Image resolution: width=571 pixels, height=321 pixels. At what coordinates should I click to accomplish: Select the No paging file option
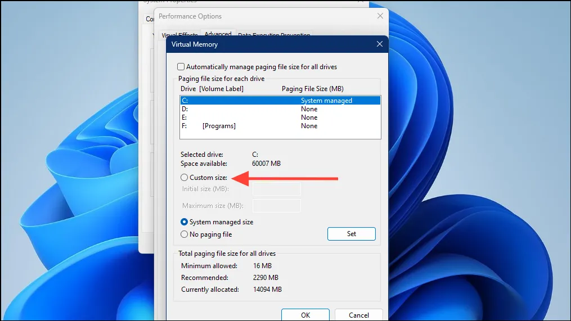coord(185,234)
